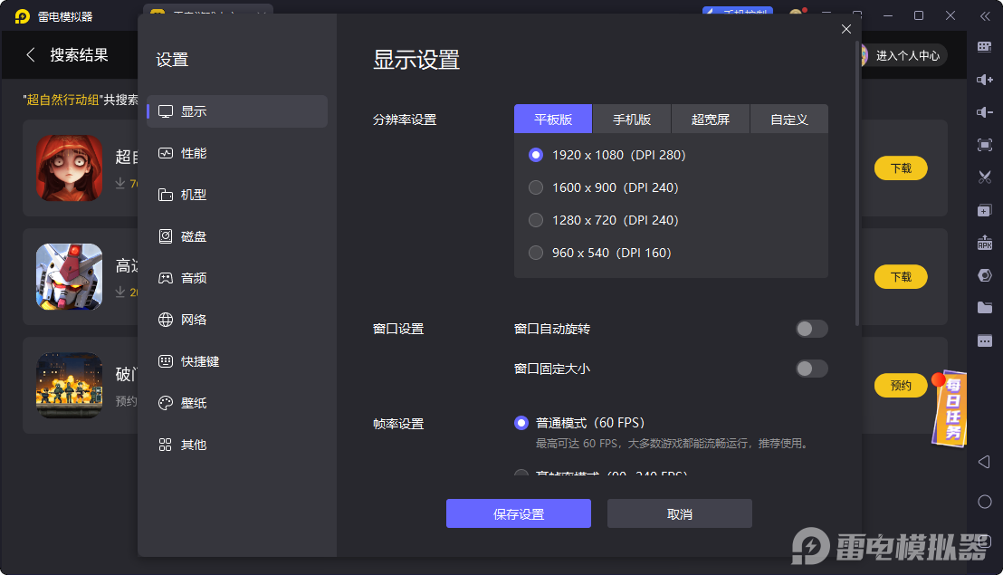Click the globe icon beside 网络

coord(166,319)
